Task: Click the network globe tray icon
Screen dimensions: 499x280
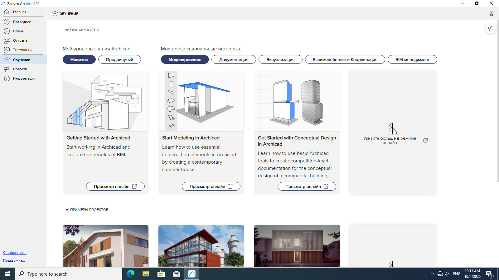Action: [440, 274]
